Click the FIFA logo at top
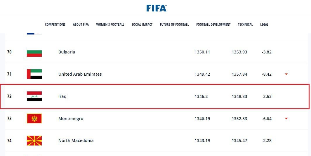The height and width of the screenshot is (156, 311). (x=157, y=8)
